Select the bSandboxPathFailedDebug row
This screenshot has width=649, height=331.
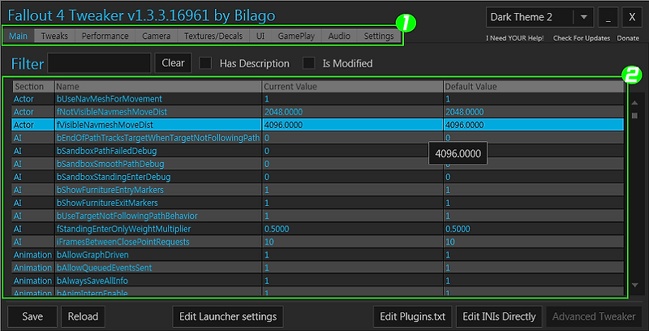[318, 151]
